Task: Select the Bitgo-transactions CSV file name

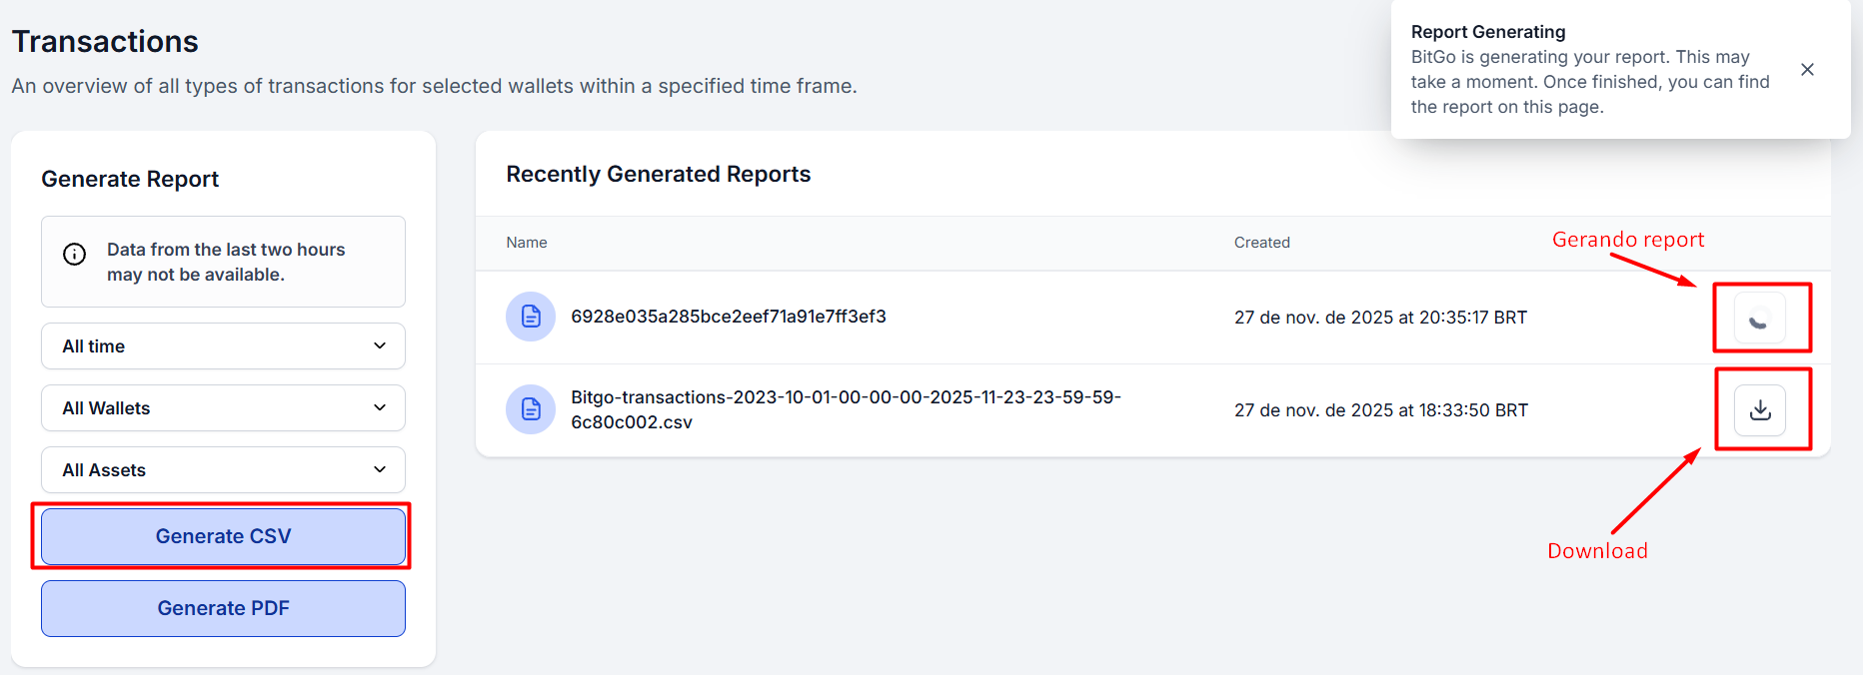Action: (845, 409)
